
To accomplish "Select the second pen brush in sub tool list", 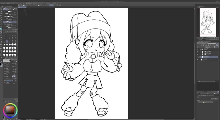I will coord(10,14).
